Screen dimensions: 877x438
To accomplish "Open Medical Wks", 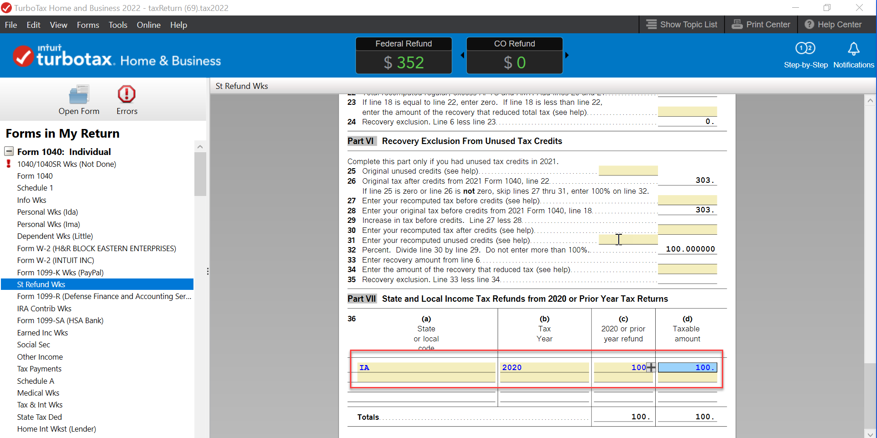I will (38, 393).
